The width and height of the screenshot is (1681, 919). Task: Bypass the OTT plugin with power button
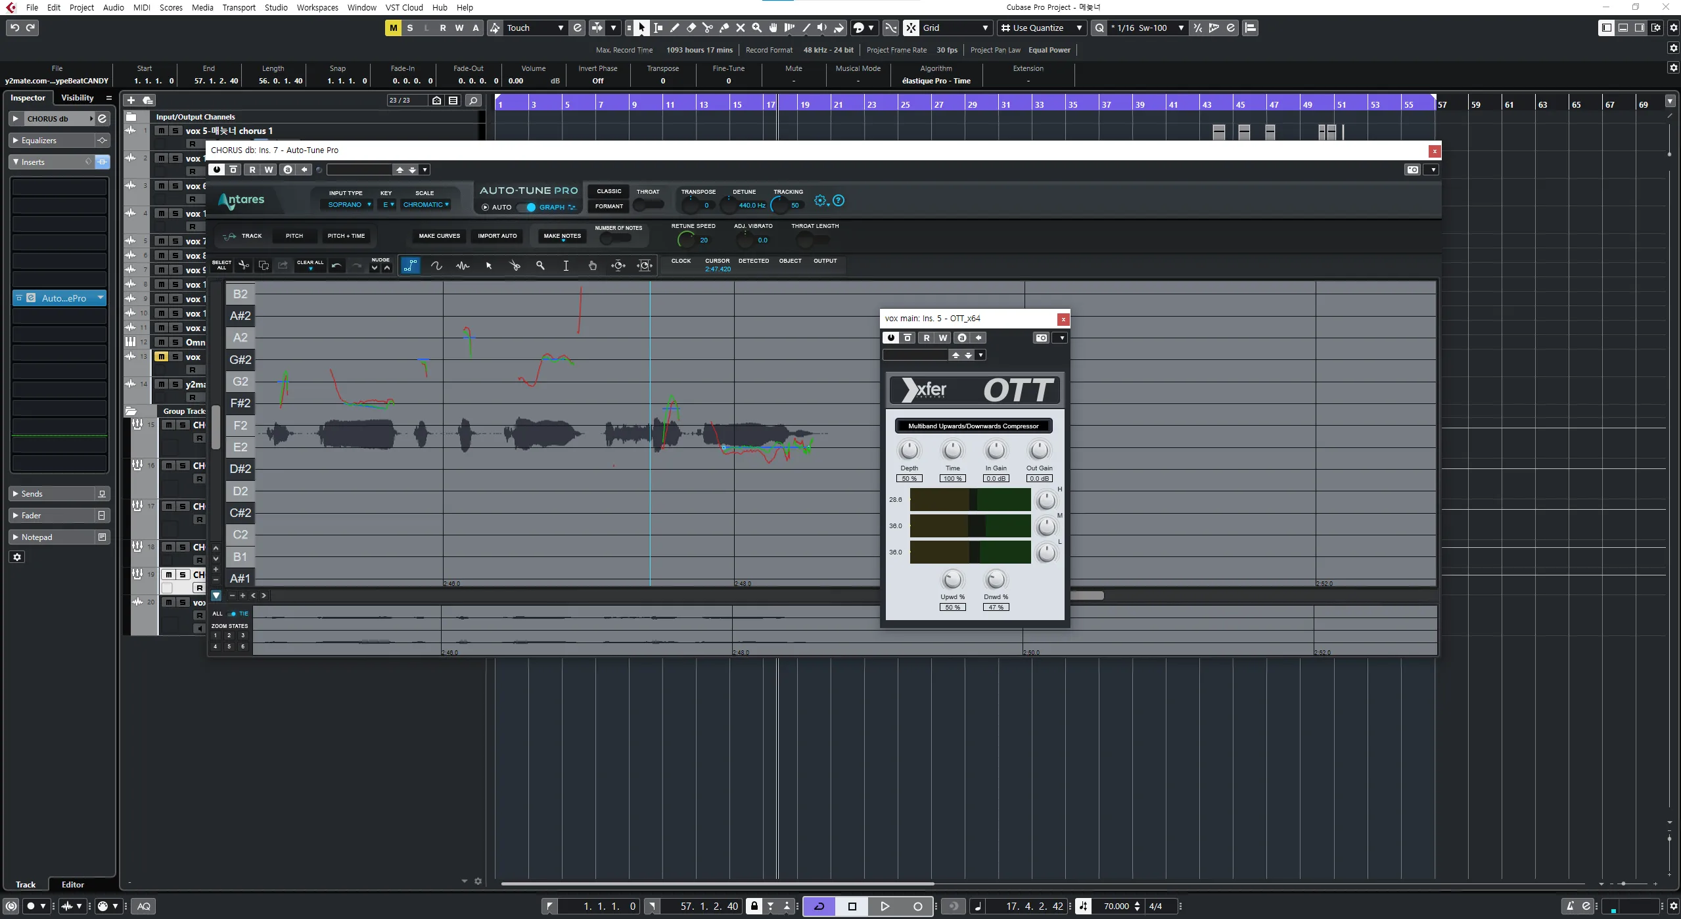pyautogui.click(x=891, y=338)
